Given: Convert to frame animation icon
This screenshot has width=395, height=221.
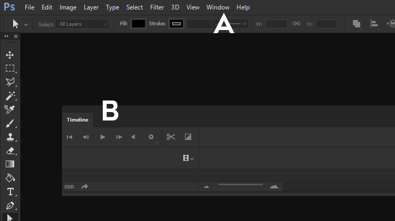Looking at the screenshot, I should coord(70,187).
